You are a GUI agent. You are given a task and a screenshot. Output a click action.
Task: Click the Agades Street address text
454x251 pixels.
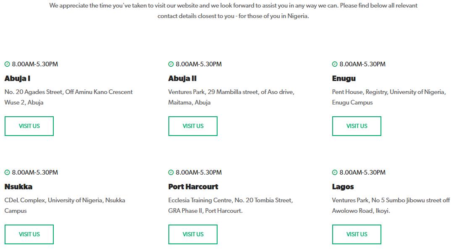[68, 97]
